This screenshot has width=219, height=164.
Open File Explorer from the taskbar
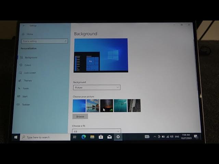[x=92, y=137]
